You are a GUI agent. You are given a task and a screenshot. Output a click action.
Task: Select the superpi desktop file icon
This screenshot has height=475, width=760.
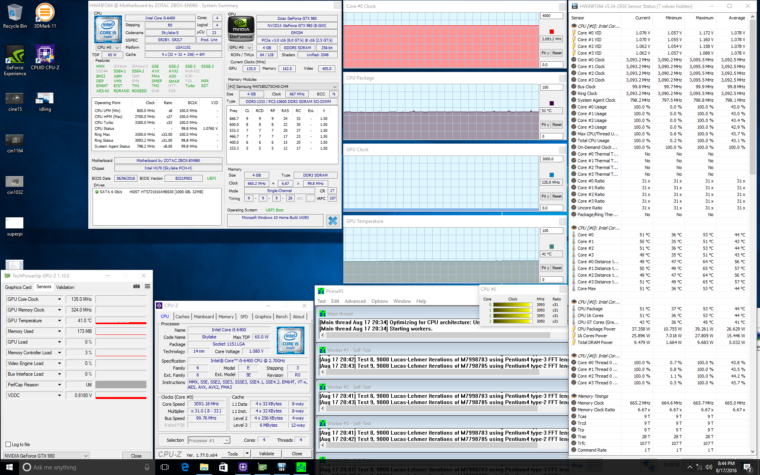pyautogui.click(x=15, y=227)
